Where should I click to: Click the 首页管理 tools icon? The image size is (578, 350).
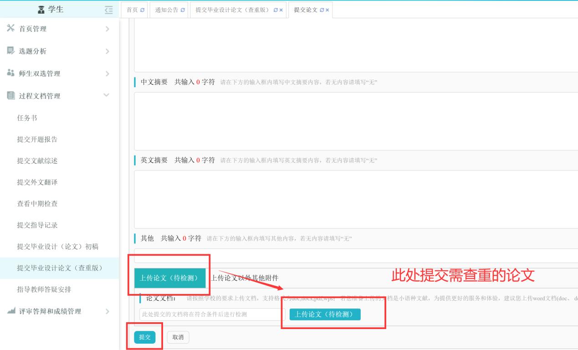[11, 29]
